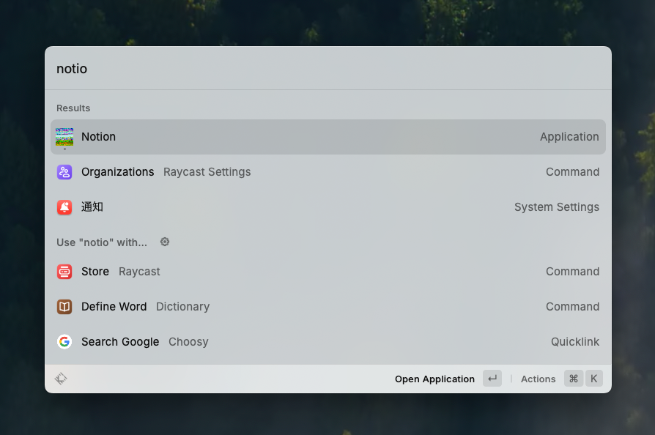Click the Return key icon

[x=492, y=379]
